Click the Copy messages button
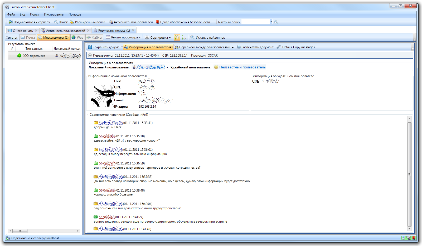 [x=304, y=47]
